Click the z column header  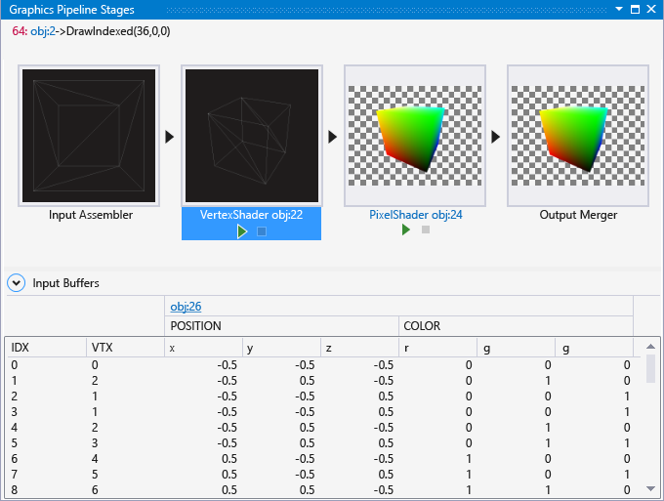[x=359, y=348]
